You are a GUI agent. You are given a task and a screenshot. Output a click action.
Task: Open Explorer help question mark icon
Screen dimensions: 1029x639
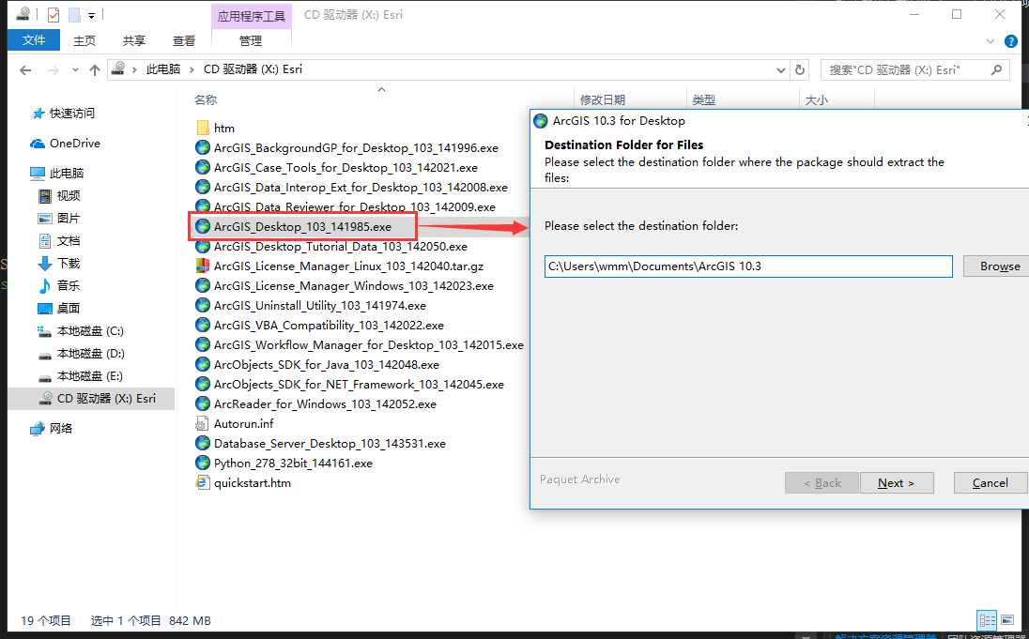(1010, 41)
